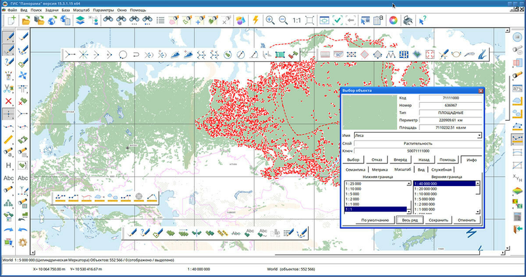Click the red X delete tool
526x277 pixels.
[9, 101]
